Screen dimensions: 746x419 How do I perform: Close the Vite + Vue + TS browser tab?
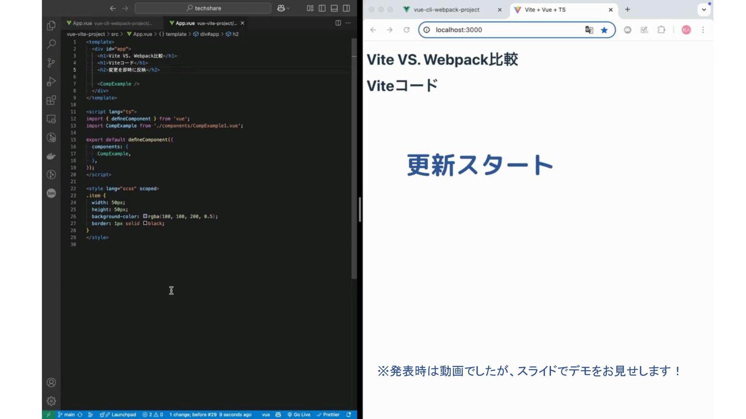611,10
